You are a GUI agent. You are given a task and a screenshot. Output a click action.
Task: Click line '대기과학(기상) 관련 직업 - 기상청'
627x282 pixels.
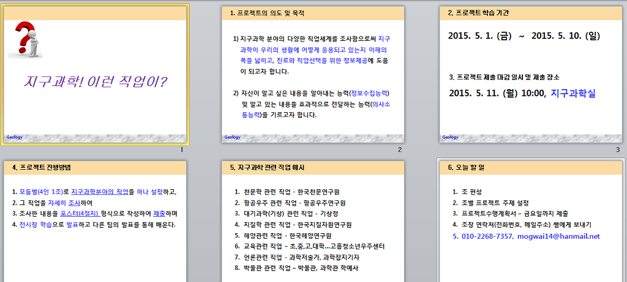(x=291, y=214)
